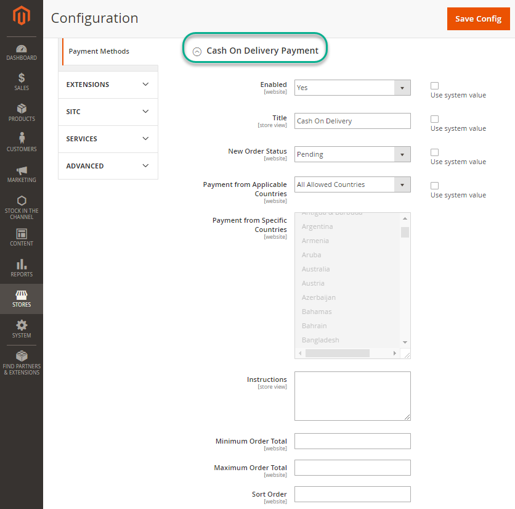Open the Products sidebar menu
Image resolution: width=515 pixels, height=509 pixels.
coord(22,114)
